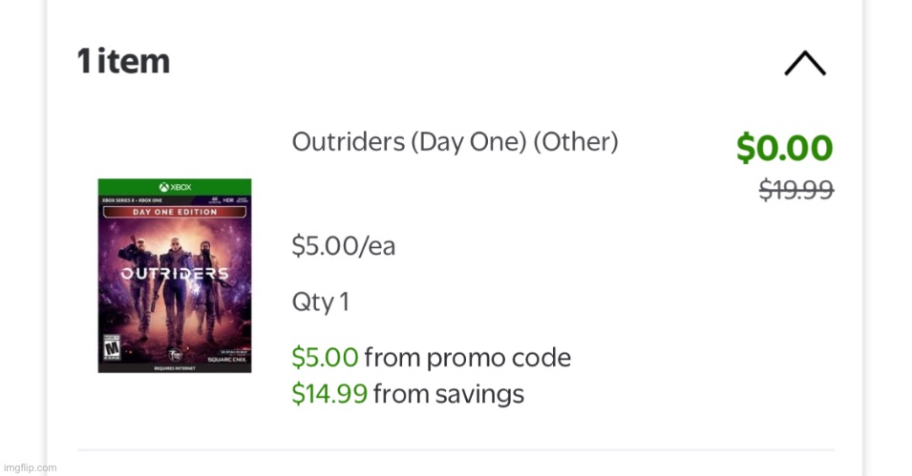Click the Xbox logo on the game cover

175,187
